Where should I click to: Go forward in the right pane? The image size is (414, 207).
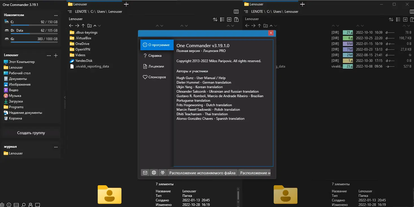click(253, 26)
